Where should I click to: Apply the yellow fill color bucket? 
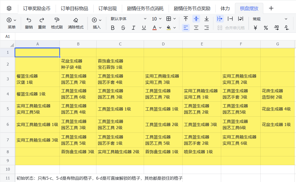169,28
